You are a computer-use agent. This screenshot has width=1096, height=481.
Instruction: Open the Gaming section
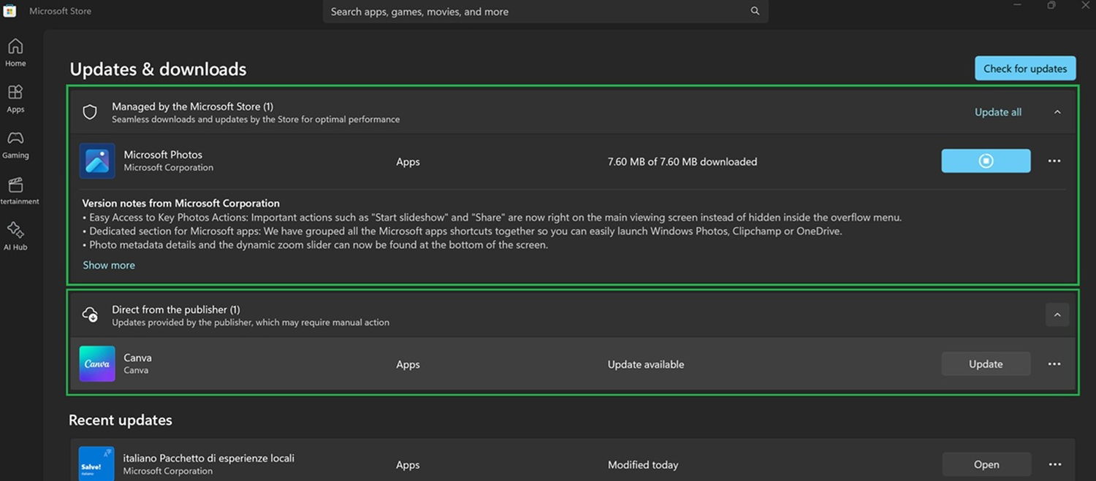(x=15, y=145)
